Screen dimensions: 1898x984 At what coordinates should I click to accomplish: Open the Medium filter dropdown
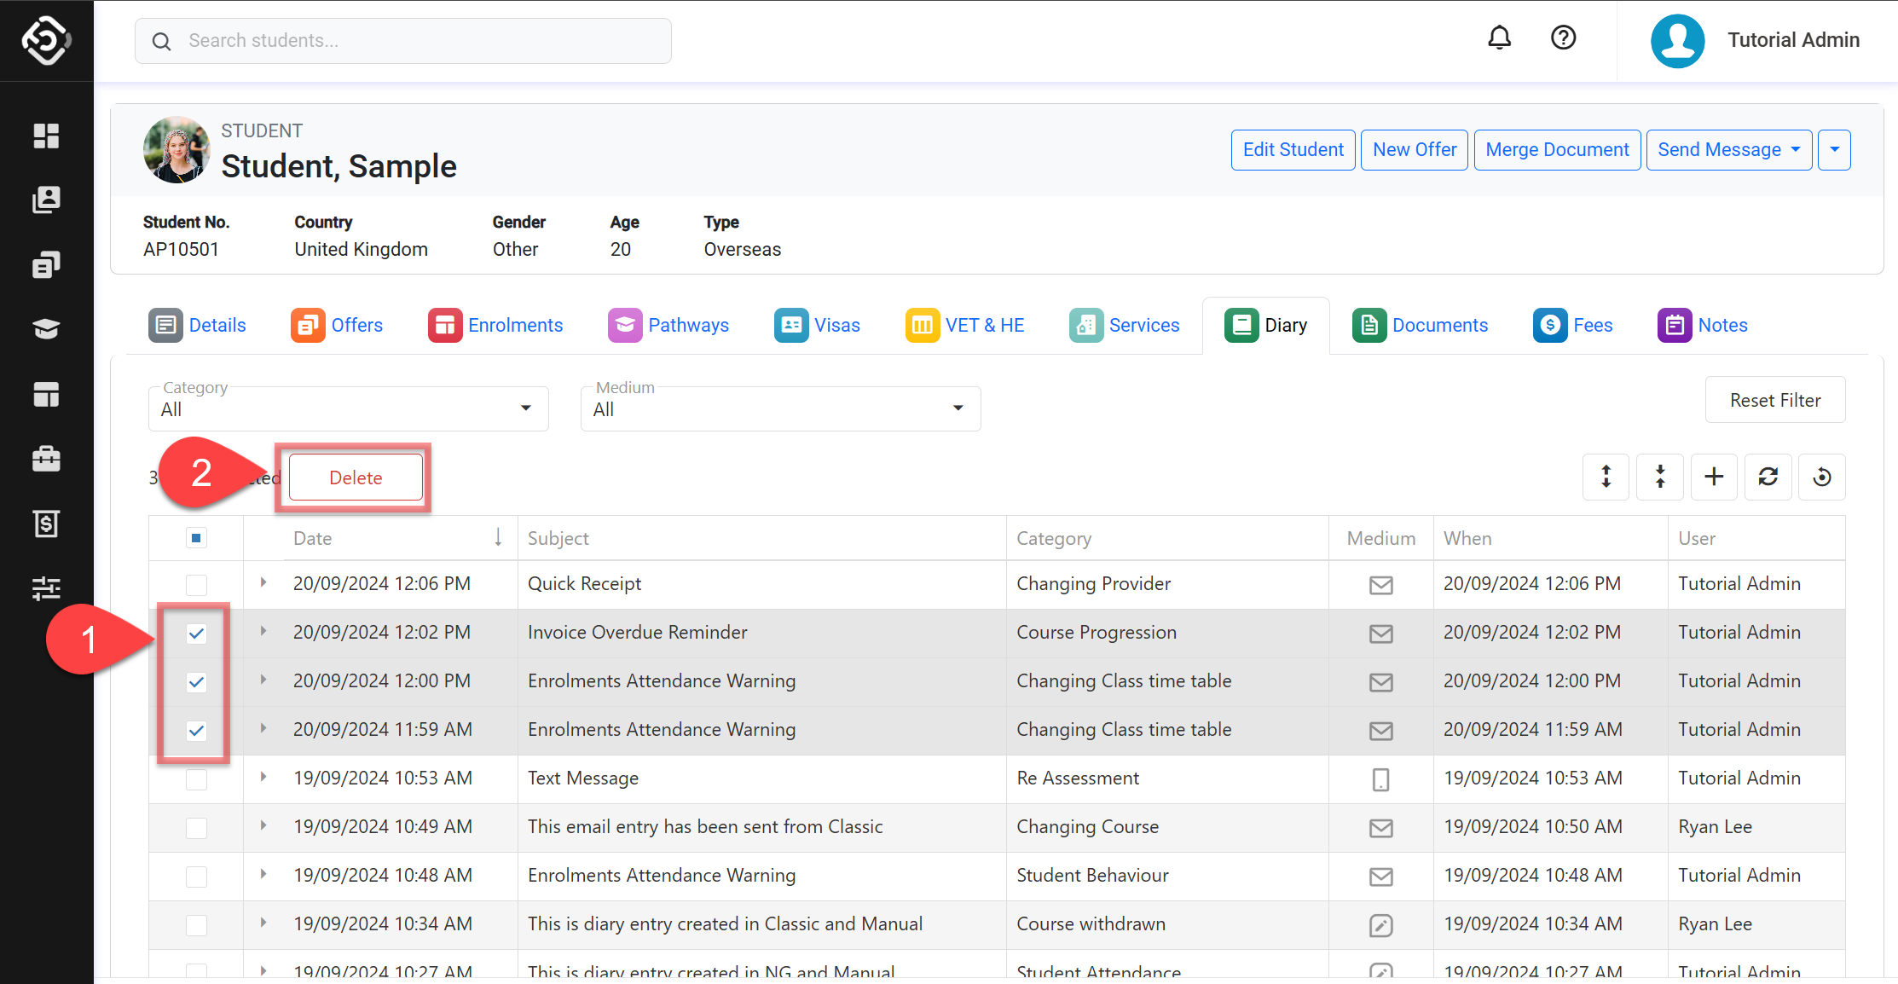(780, 408)
